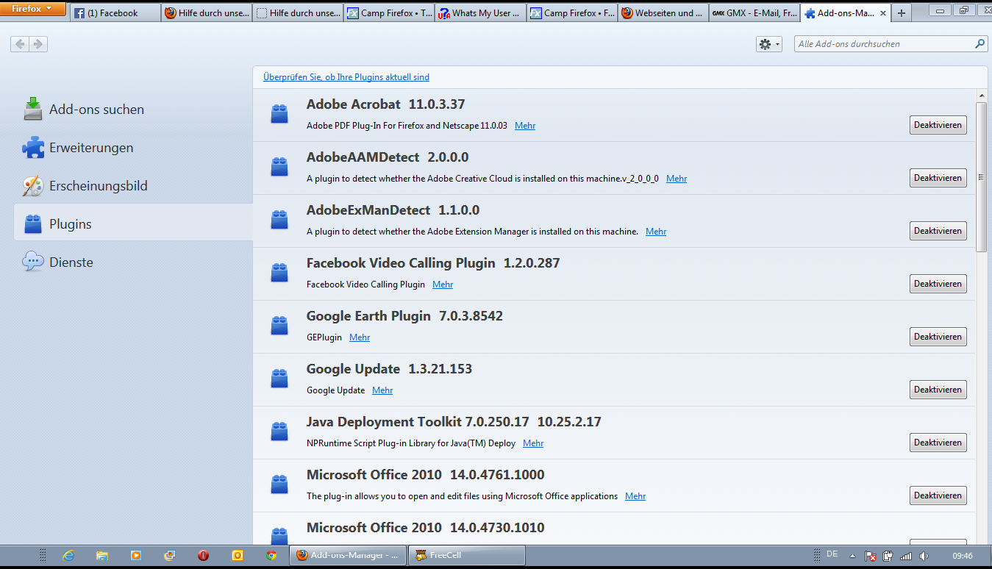This screenshot has width=992, height=569.
Task: Select the Erweiterungen puzzle piece icon
Action: pos(33,148)
